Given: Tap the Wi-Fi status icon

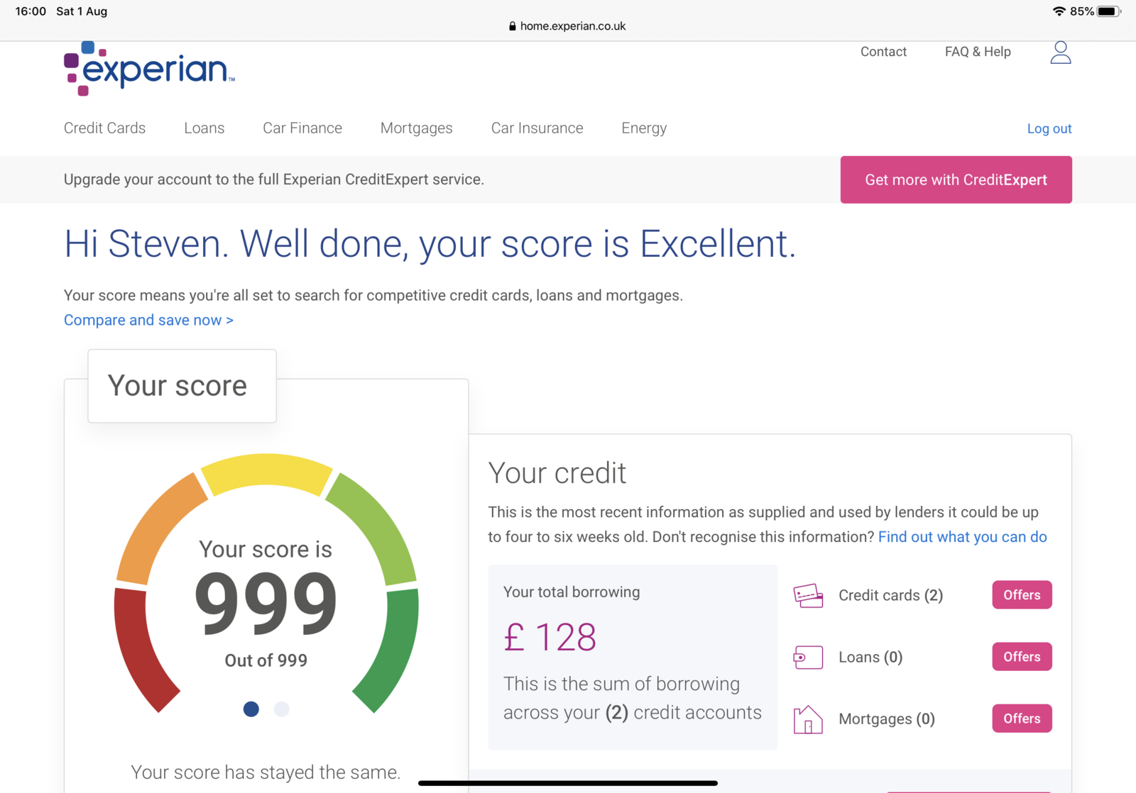Looking at the screenshot, I should (1059, 11).
